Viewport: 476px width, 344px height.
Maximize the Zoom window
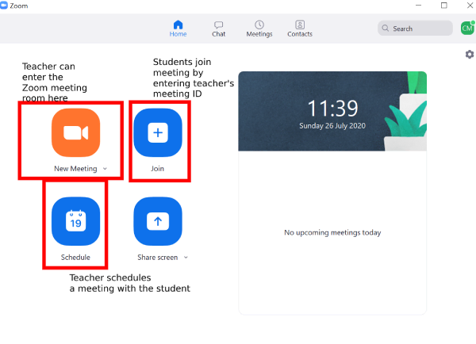click(x=443, y=6)
